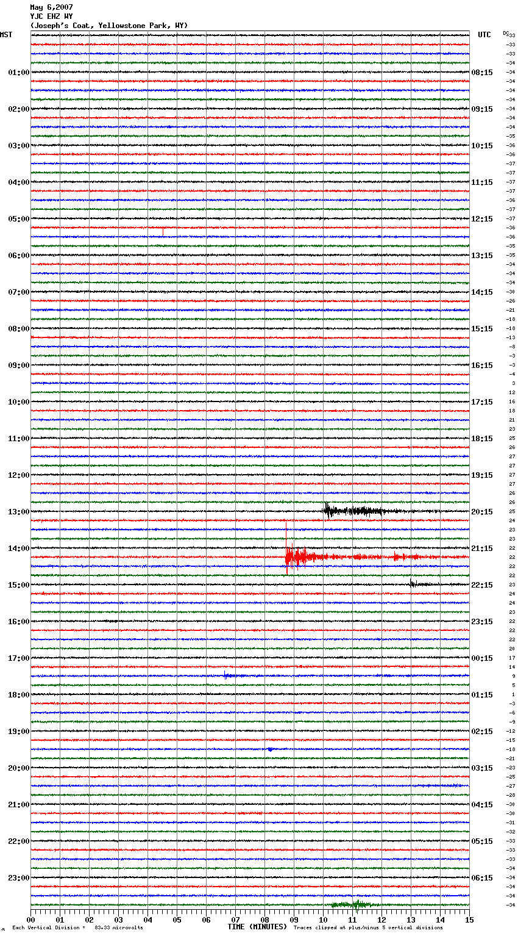Click the 10 minute axis tick label

323,920
